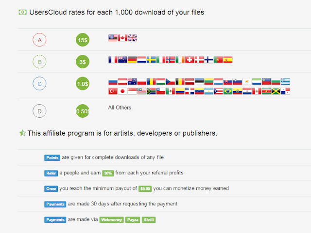
Task: Select the Japan flag
Action: point(122,91)
